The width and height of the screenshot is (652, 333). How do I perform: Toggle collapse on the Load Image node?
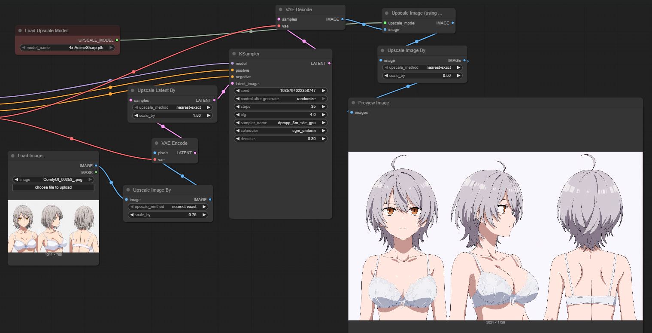(13, 156)
